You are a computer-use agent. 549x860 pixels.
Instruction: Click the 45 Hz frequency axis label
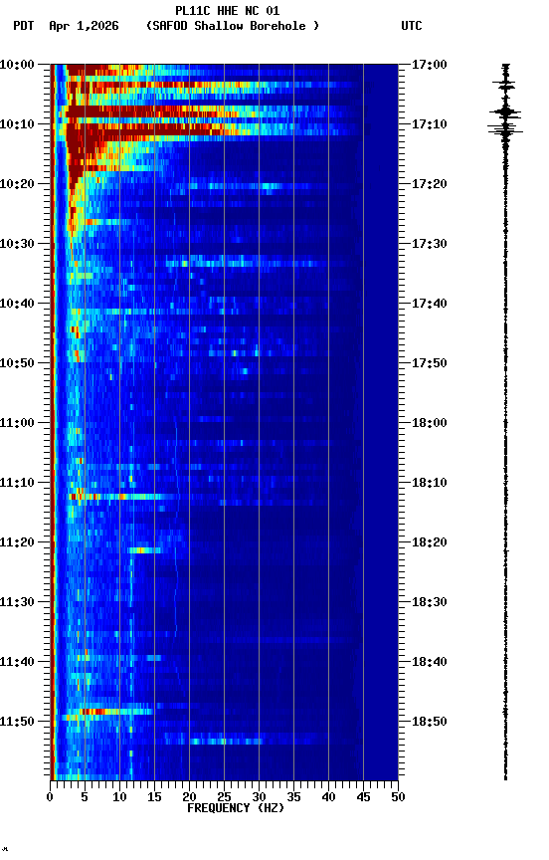[363, 797]
